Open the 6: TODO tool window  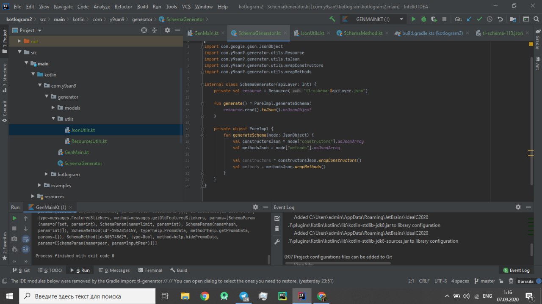coord(49,270)
